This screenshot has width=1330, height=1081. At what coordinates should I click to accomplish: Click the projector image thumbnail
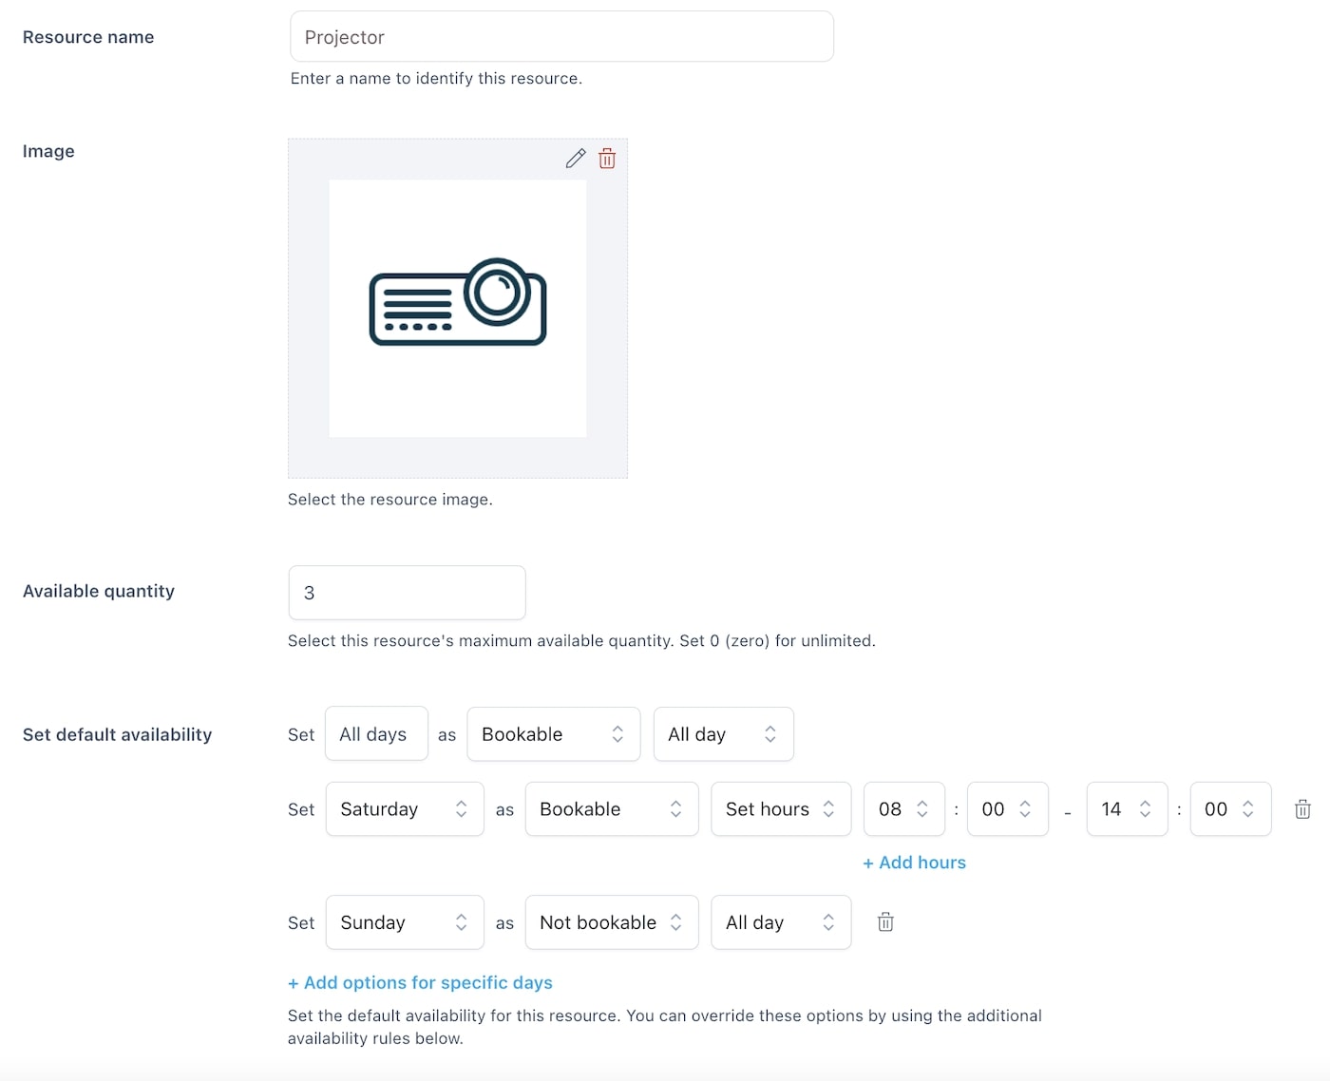point(458,309)
